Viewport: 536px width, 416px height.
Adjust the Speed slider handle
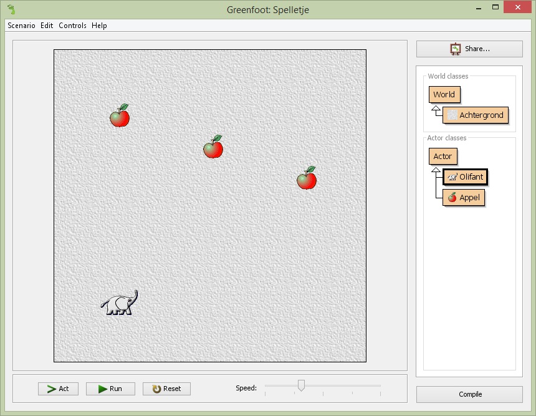coord(301,385)
